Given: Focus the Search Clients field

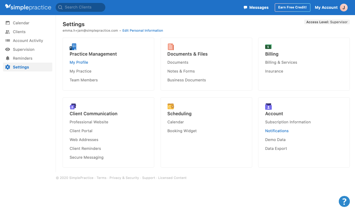Looking at the screenshot, I should [80, 7].
